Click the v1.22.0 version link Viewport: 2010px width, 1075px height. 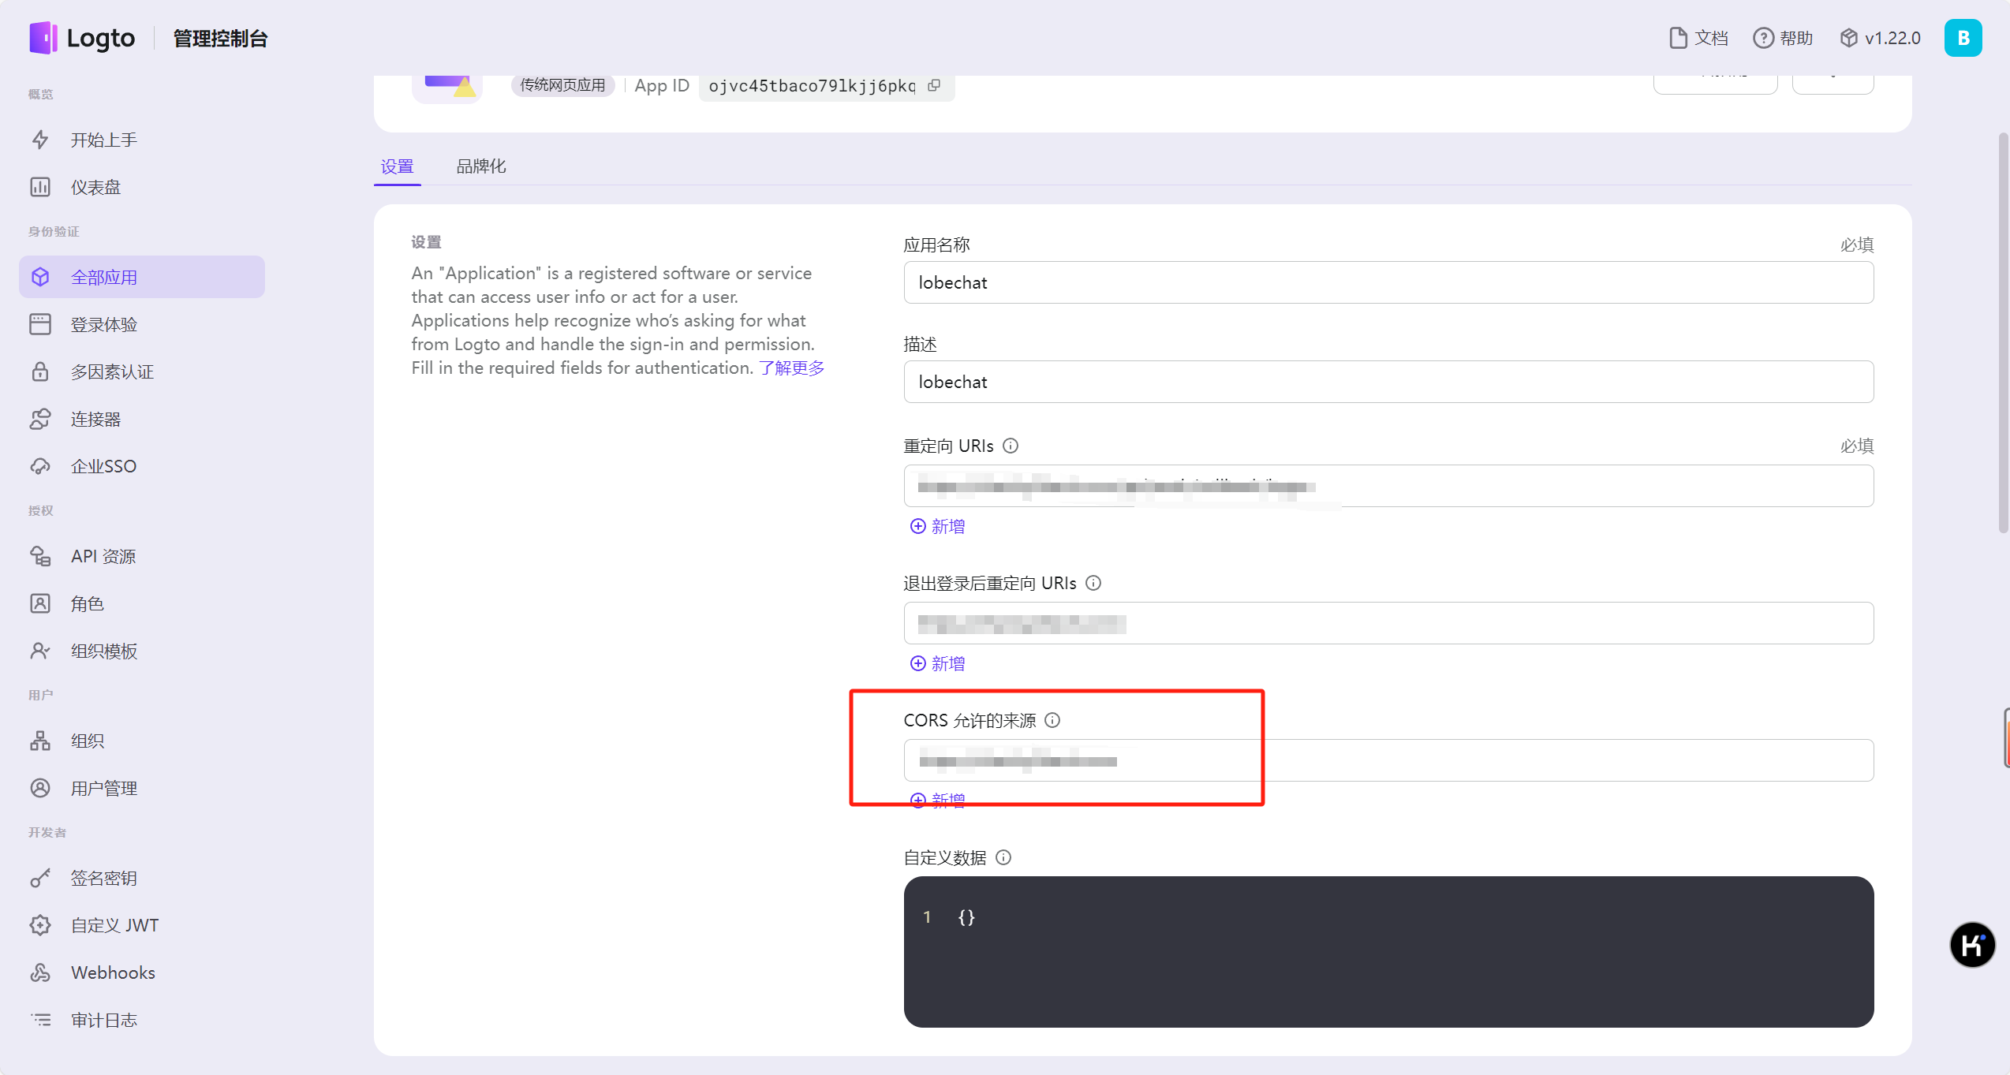click(1881, 38)
